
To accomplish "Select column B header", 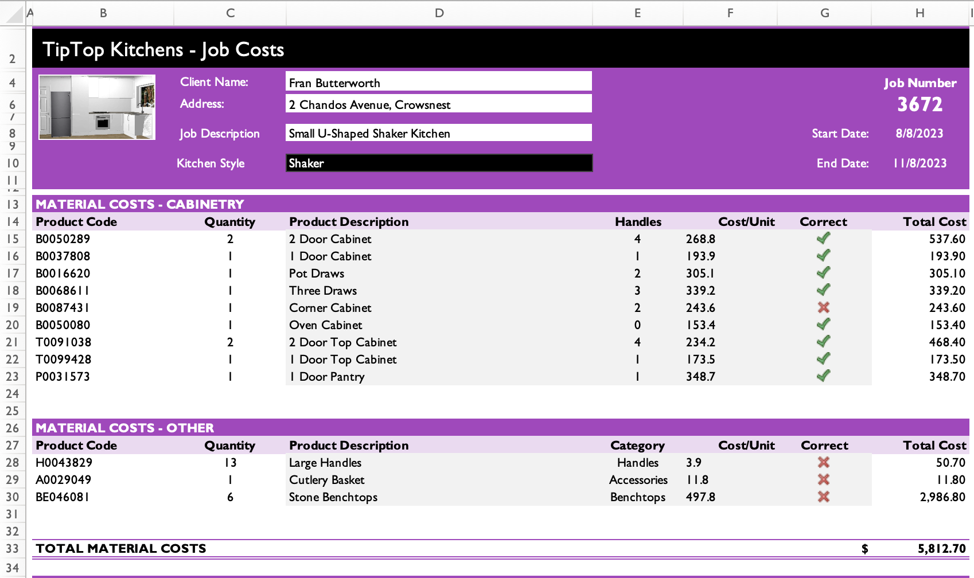I will coord(103,13).
